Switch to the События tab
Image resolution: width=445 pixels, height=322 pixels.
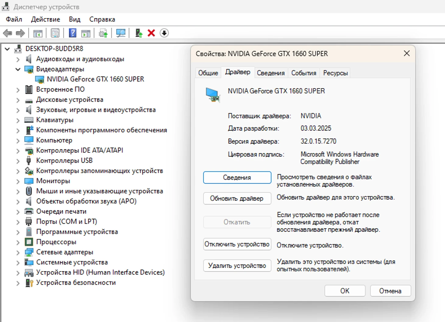click(304, 73)
